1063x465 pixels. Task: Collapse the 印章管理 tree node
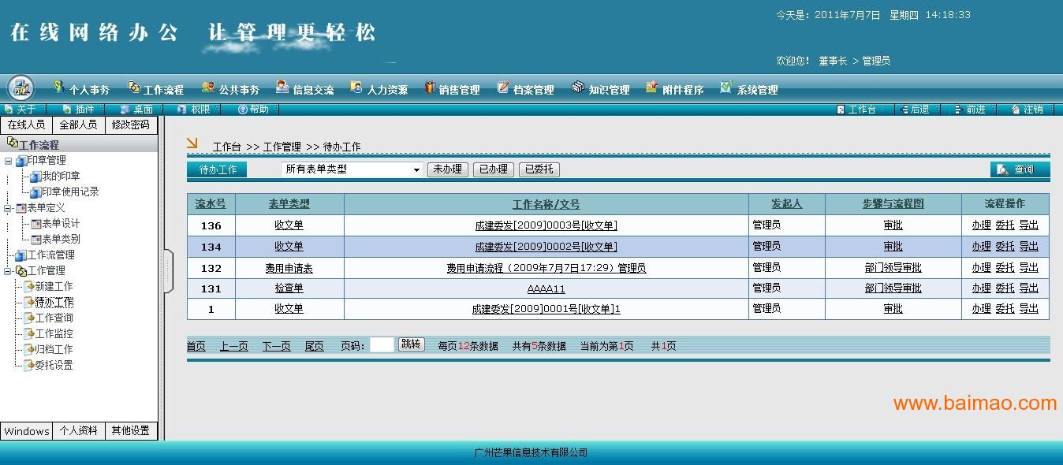tap(9, 161)
